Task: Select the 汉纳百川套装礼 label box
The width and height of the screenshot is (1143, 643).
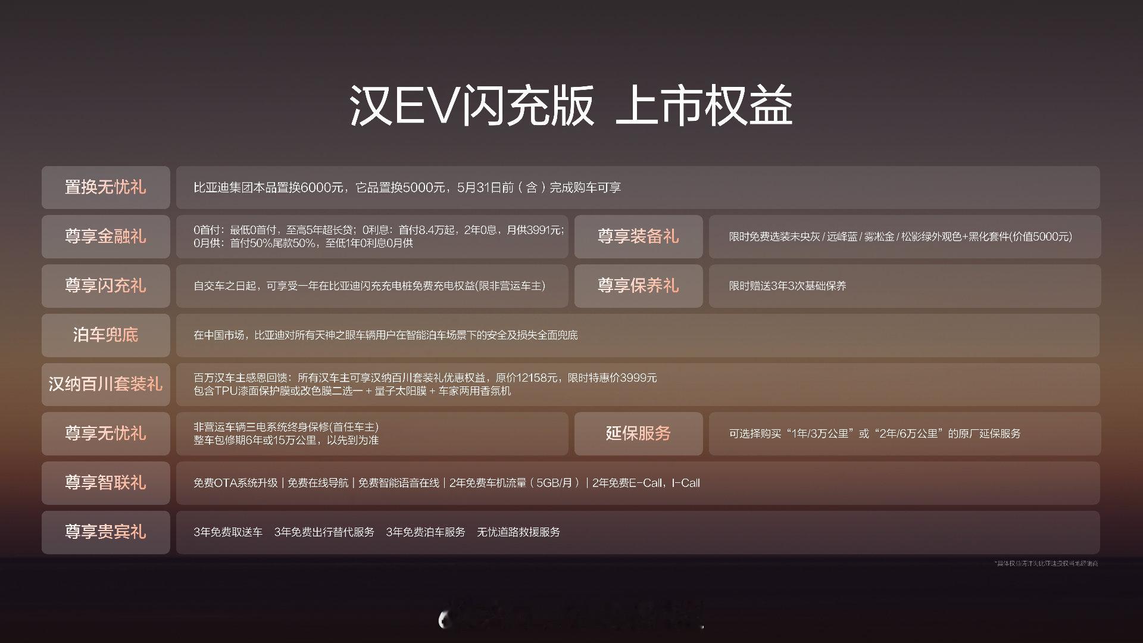Action: [105, 384]
